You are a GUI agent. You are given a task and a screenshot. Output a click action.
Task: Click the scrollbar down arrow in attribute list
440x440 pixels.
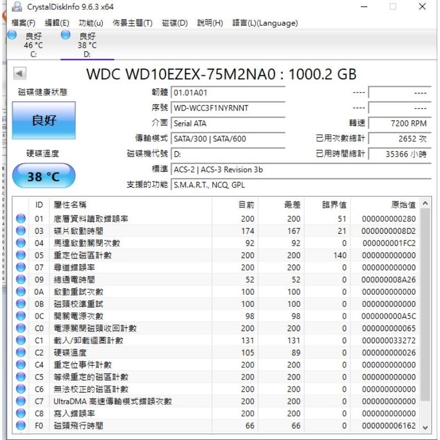point(425,427)
